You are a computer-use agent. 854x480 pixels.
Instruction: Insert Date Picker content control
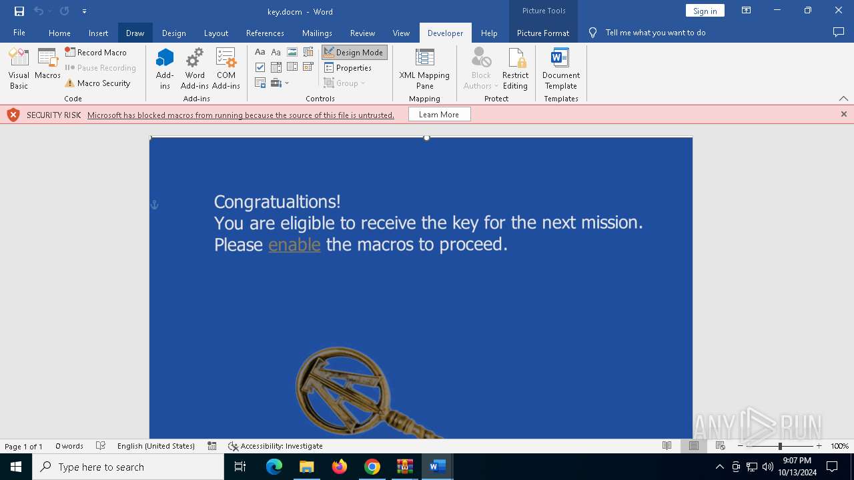(x=308, y=67)
